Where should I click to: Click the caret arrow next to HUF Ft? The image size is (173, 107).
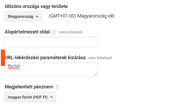(51, 97)
